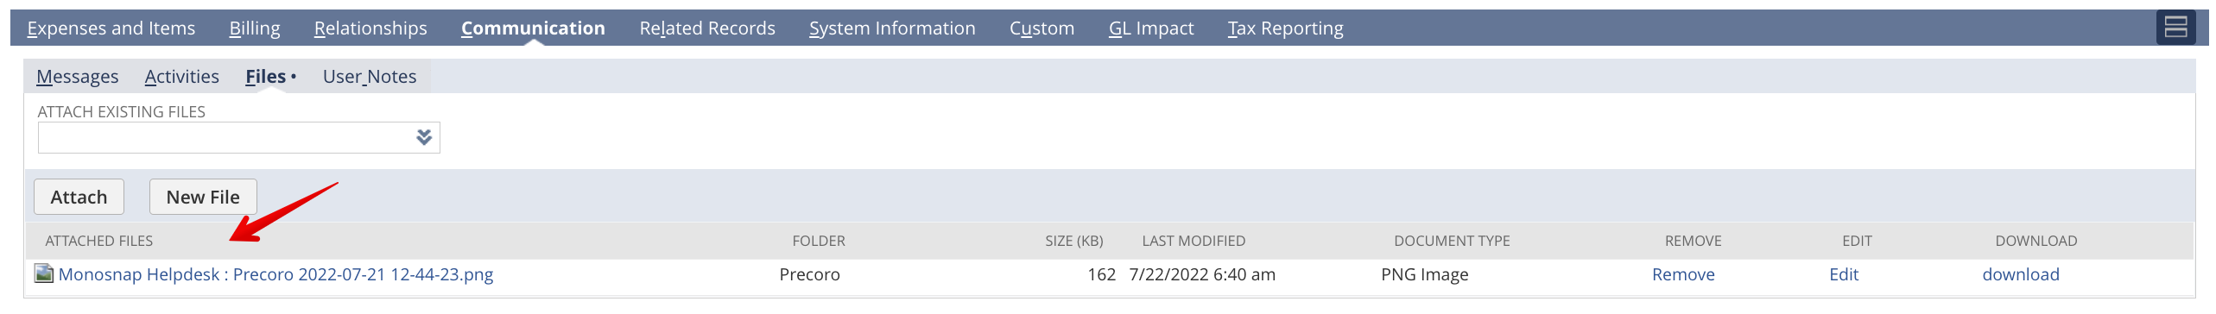2216x314 pixels.
Task: Select the Communication tab
Action: [x=533, y=28]
